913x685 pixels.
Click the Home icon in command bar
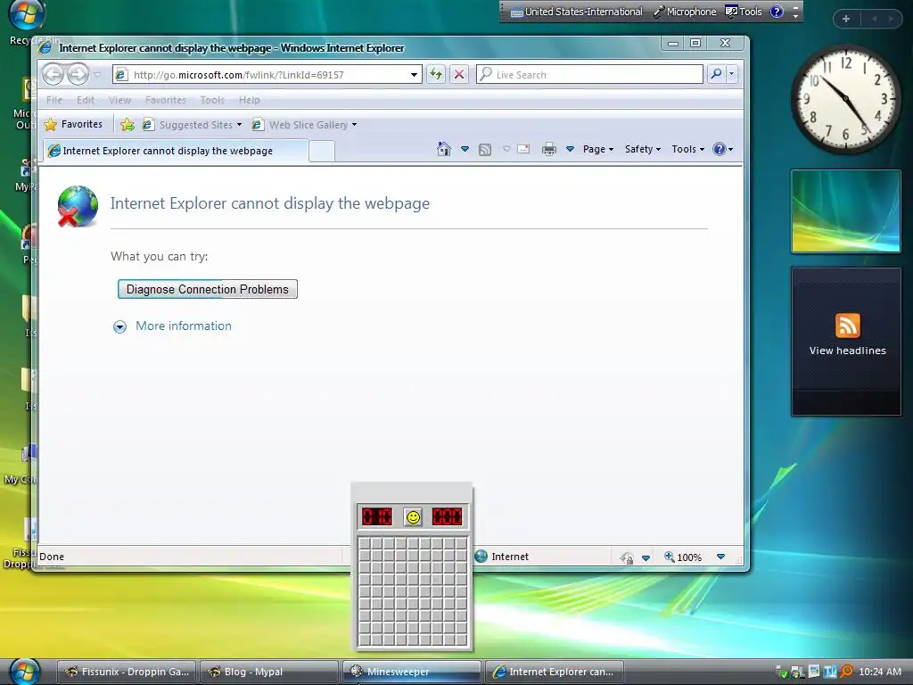pyautogui.click(x=444, y=149)
